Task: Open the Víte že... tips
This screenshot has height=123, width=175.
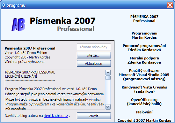Action: pos(94,55)
